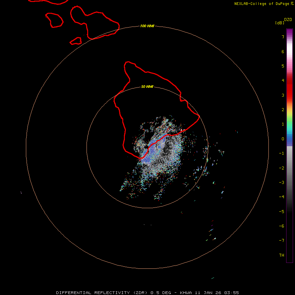Screen dimensions: 295x295
Task: Click the -2 dB value on the color scale
Action: tap(282, 168)
